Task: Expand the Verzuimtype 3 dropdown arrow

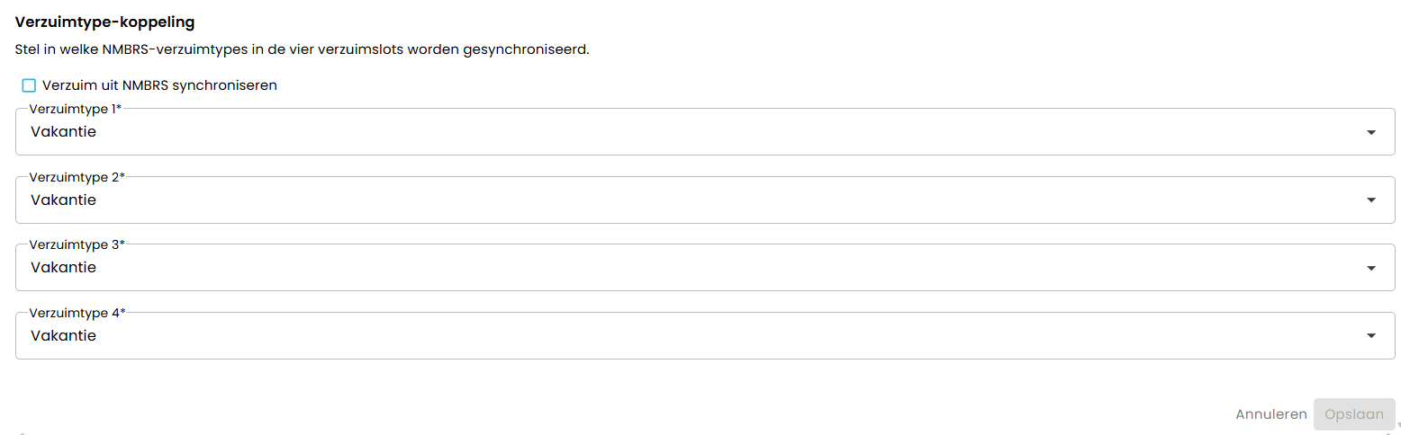Action: pyautogui.click(x=1371, y=268)
